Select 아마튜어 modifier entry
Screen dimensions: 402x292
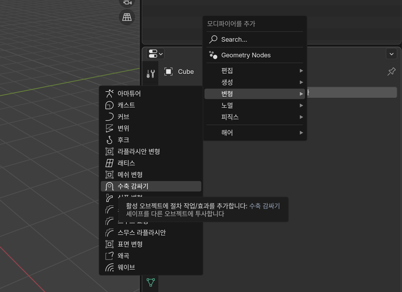point(151,94)
